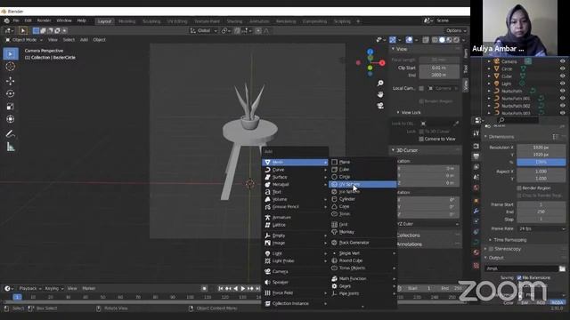
Task: Toggle visibility of Camera in outliner
Action: [562, 61]
